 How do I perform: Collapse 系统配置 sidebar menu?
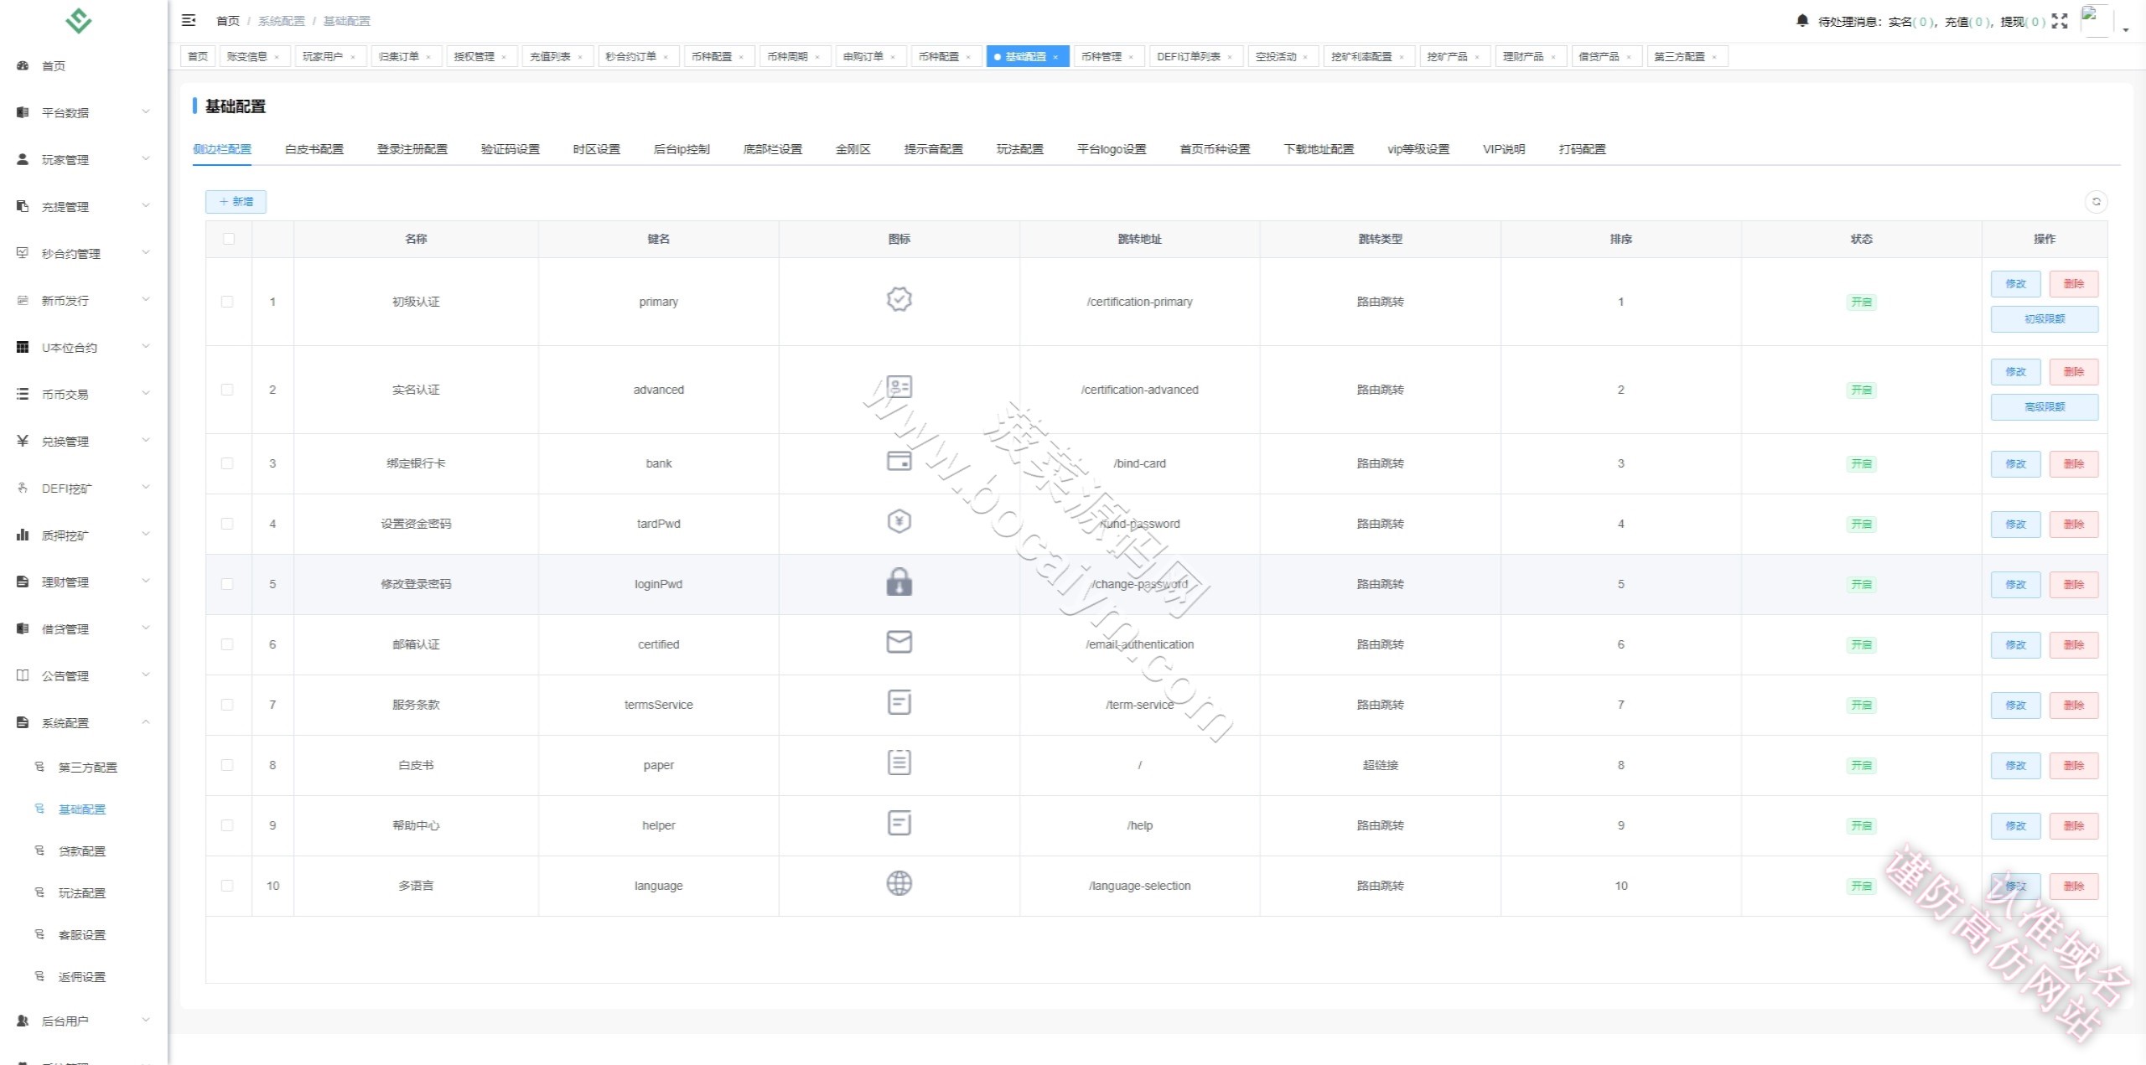pyautogui.click(x=84, y=722)
